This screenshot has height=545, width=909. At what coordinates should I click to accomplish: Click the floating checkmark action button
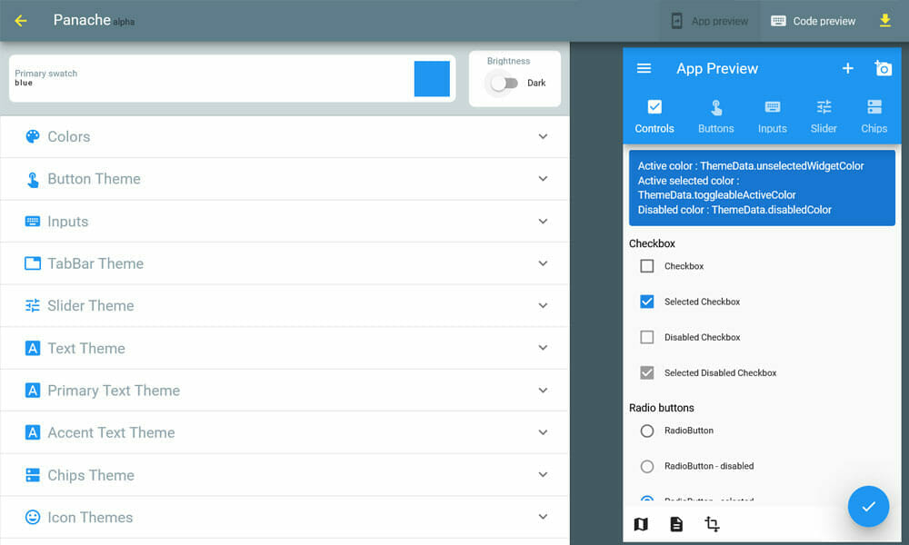(868, 506)
